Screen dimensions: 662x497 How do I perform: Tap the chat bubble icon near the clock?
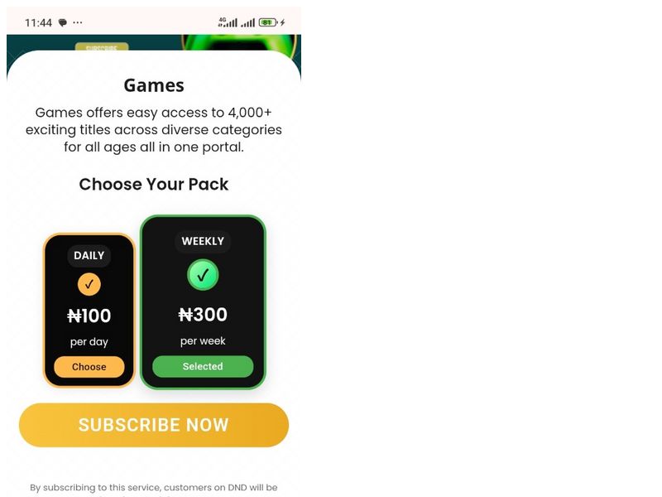click(62, 22)
